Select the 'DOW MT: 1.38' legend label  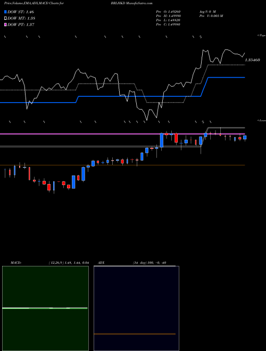21,19
